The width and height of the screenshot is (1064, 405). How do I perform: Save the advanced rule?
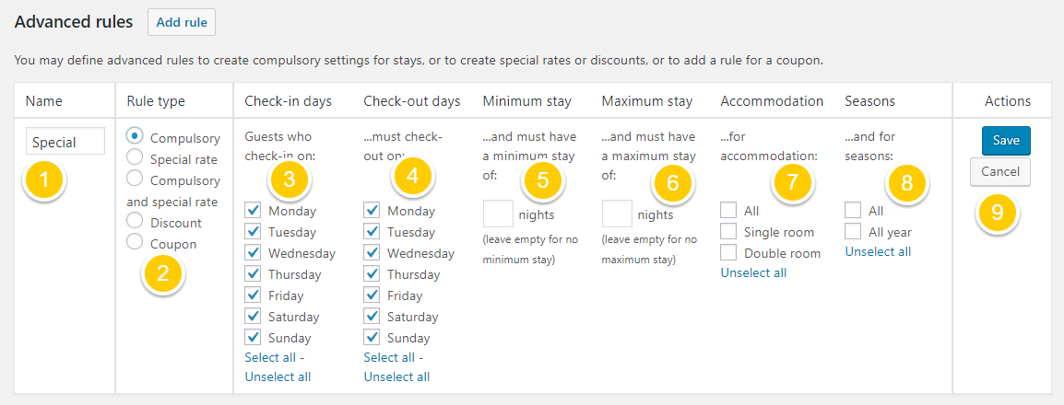(x=1006, y=141)
